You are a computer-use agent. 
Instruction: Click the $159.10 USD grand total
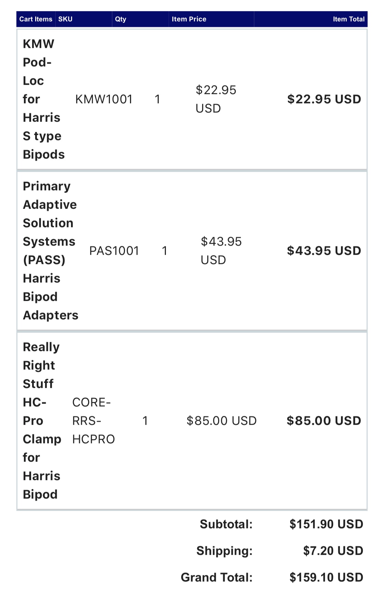click(326, 578)
